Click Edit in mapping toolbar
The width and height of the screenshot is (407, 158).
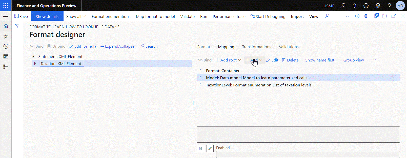(x=272, y=60)
